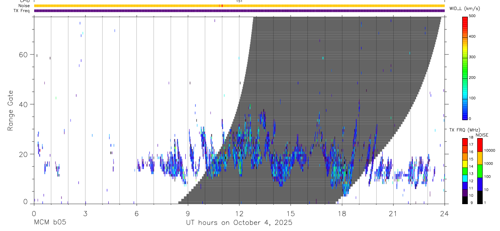Select the purple TX Freq strip above the plot
The width and height of the screenshot is (500, 231).
click(x=239, y=11)
